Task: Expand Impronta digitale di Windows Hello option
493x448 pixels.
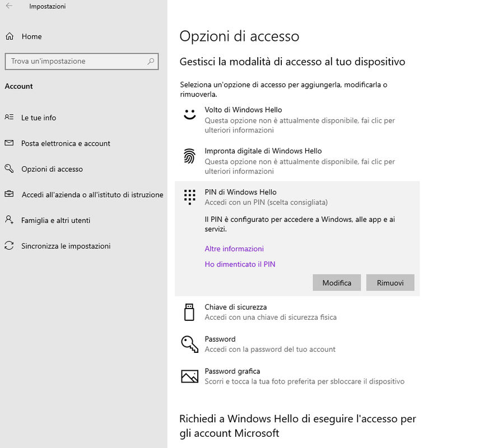Action: tap(297, 161)
